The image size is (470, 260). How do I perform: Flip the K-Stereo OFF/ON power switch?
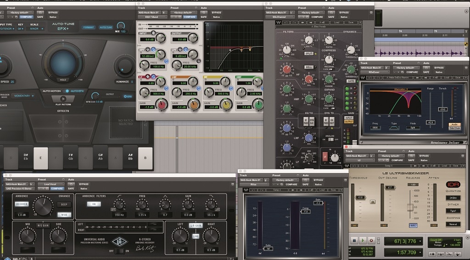coord(119,251)
